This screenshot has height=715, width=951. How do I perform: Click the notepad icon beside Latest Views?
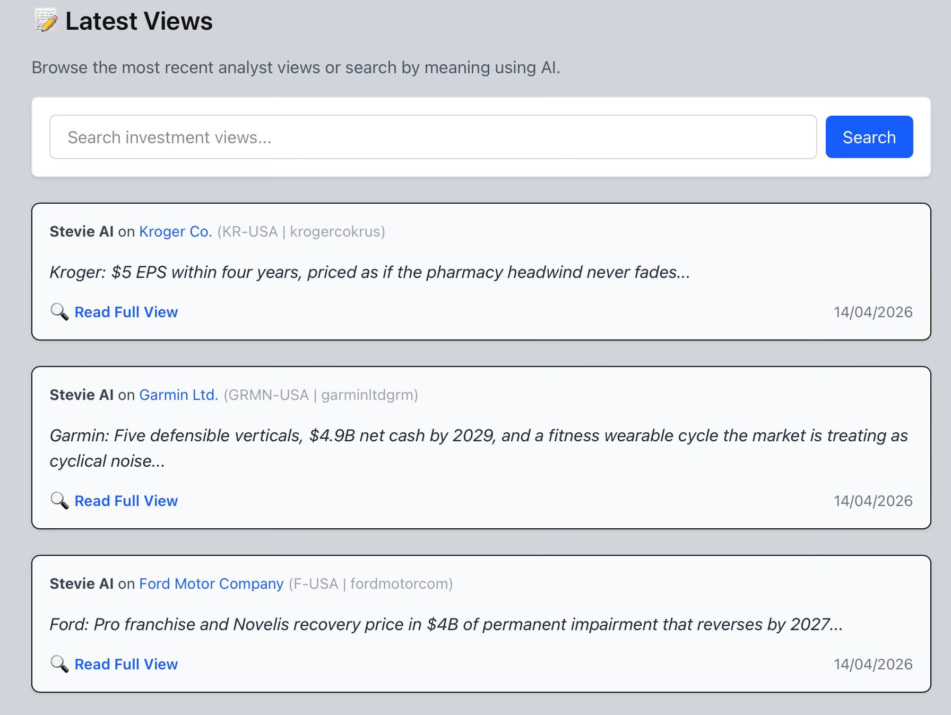[x=46, y=21]
